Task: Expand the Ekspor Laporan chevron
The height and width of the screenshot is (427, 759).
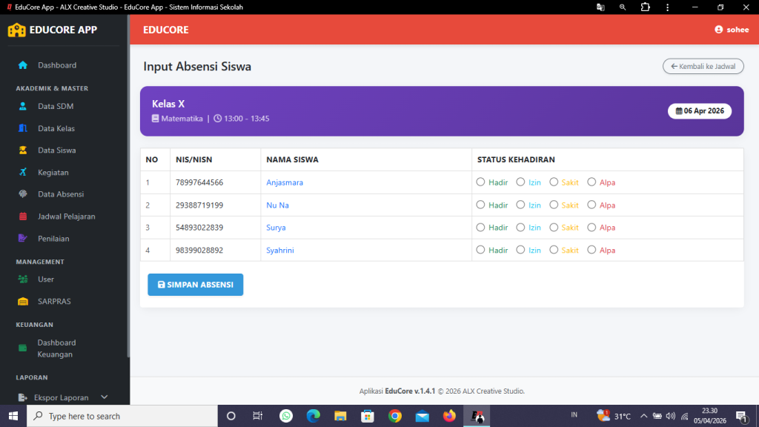Action: (x=104, y=397)
